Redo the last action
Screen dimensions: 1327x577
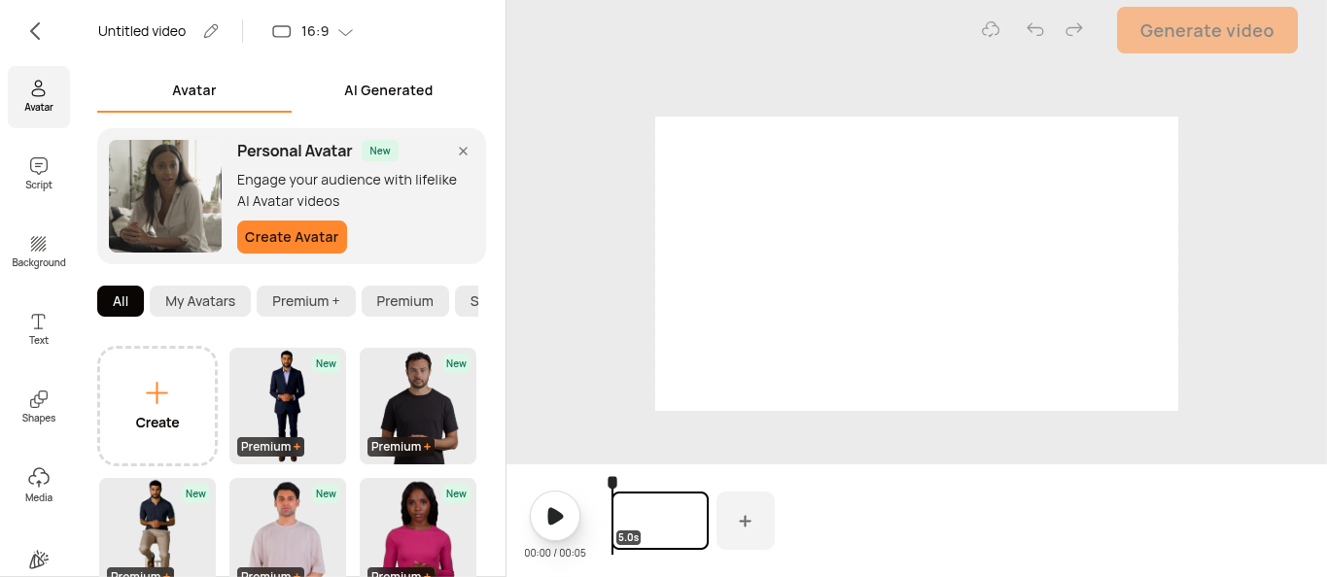(1074, 30)
